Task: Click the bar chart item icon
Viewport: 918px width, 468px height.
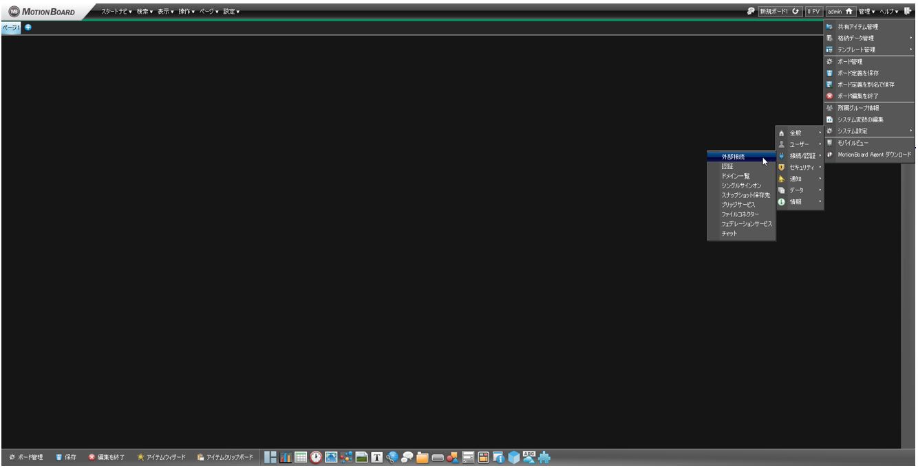Action: pyautogui.click(x=286, y=458)
